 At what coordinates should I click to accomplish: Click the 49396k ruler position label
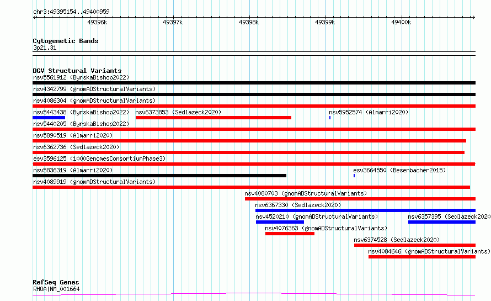coord(97,22)
